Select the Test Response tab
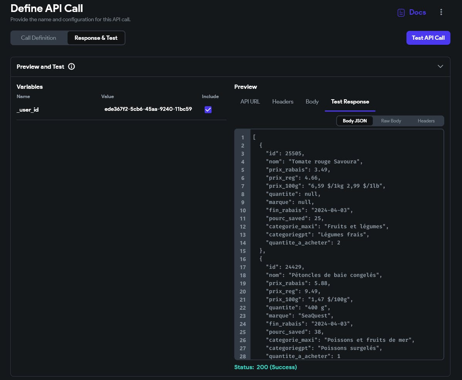Screen dimensions: 462x380 click(x=350, y=102)
